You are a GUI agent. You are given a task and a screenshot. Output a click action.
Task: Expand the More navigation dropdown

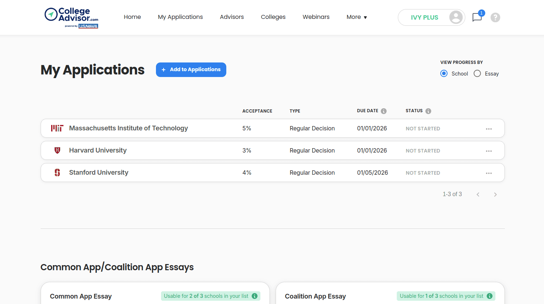pyautogui.click(x=357, y=17)
